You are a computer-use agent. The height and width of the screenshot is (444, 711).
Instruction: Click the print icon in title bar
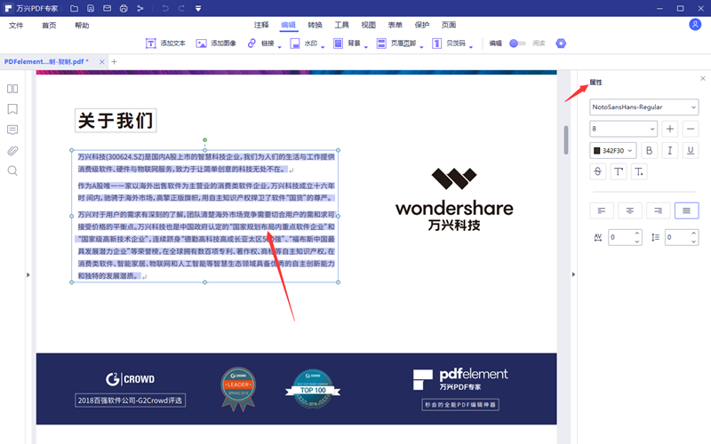(x=123, y=8)
